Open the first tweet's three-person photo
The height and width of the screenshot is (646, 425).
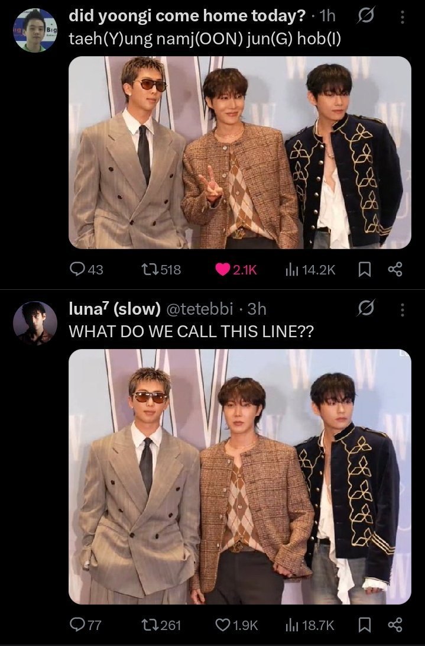pyautogui.click(x=240, y=153)
